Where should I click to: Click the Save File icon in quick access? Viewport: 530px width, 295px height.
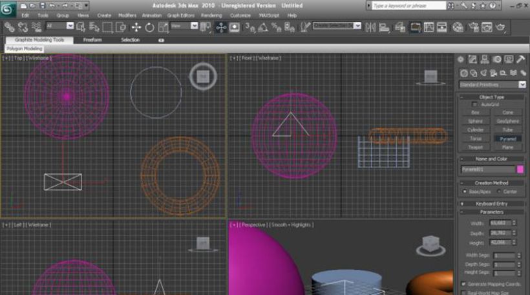(x=43, y=5)
